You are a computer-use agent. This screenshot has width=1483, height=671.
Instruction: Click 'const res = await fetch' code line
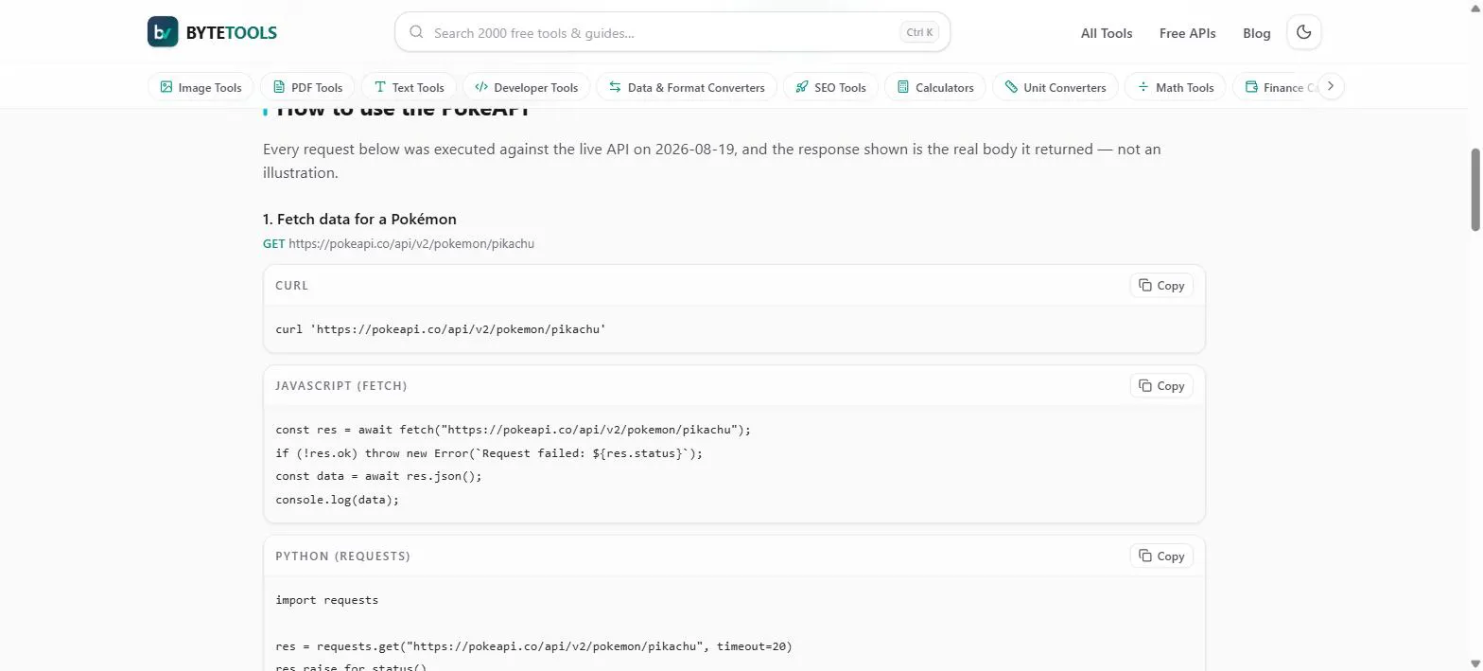tap(513, 430)
